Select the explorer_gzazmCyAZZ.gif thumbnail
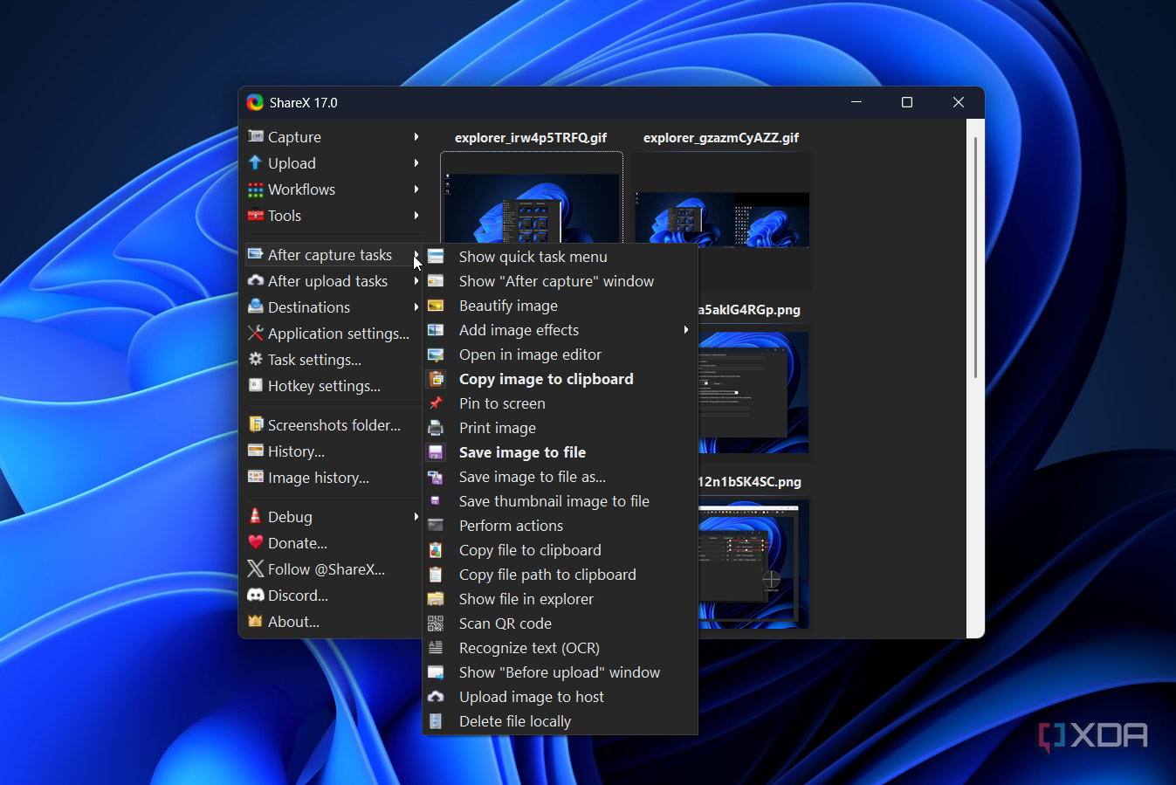 (x=722, y=218)
